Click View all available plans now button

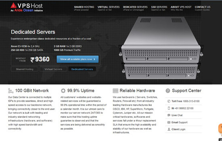[x=78, y=59]
